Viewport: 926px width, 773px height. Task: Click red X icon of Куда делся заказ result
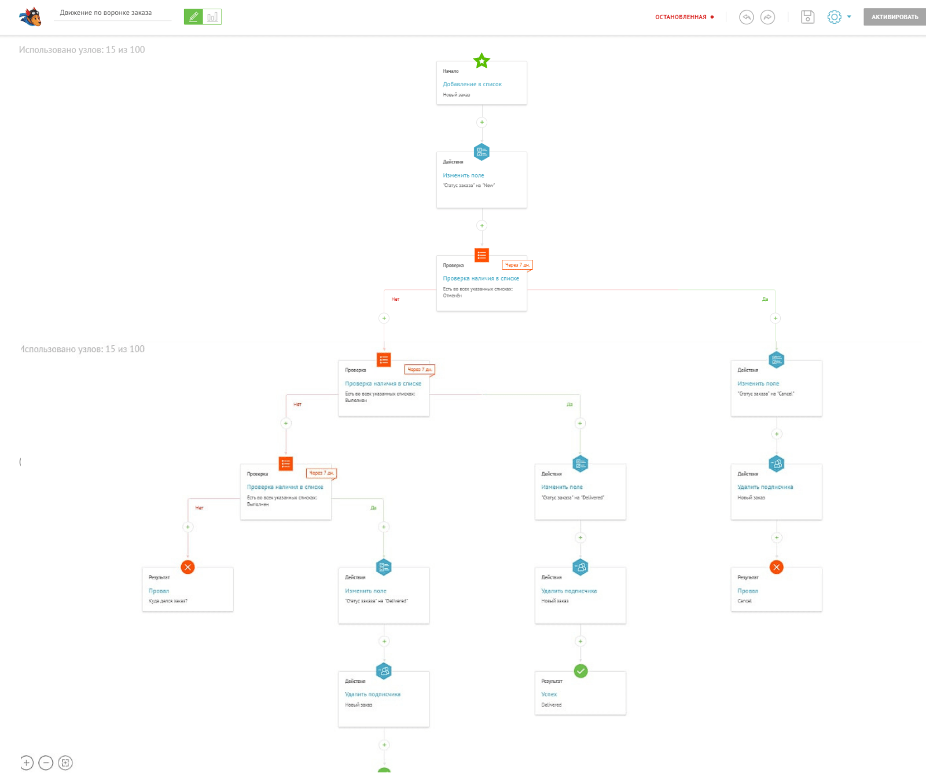tap(188, 567)
